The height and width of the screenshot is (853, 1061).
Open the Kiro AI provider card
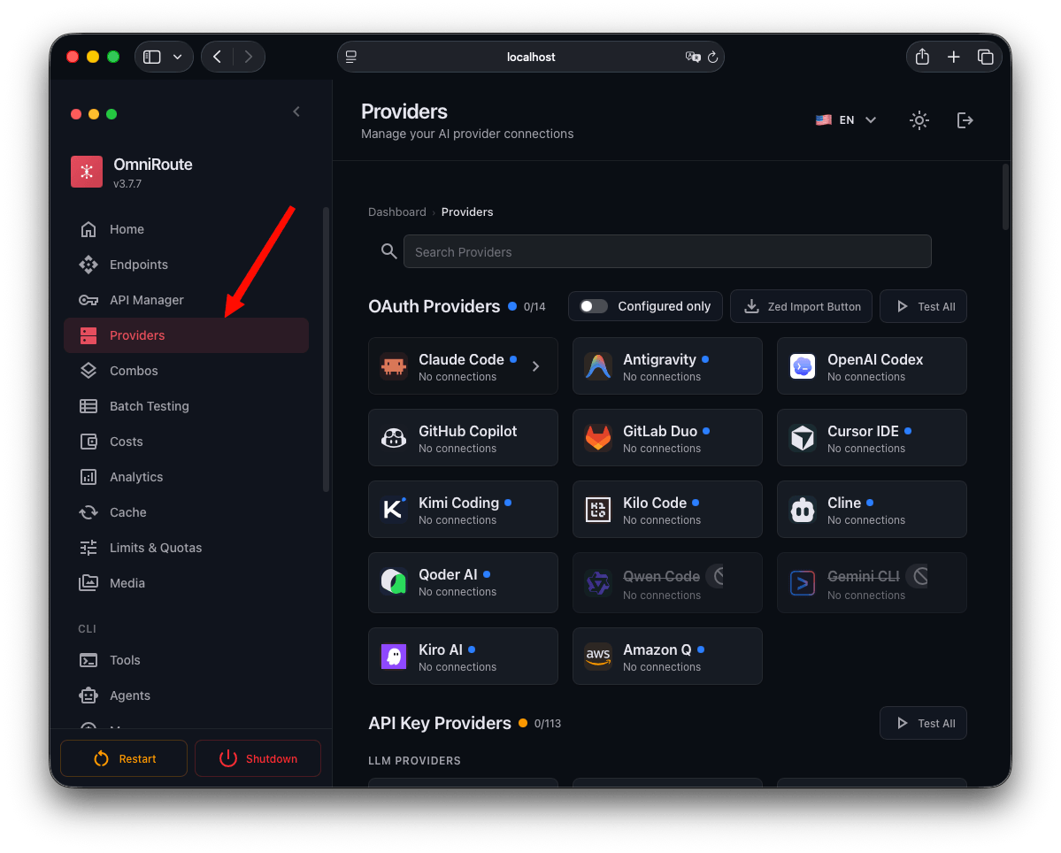(x=463, y=657)
